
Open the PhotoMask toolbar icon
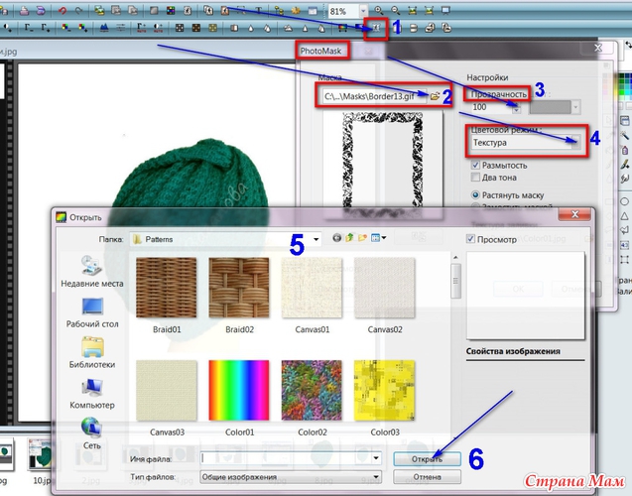click(x=376, y=28)
